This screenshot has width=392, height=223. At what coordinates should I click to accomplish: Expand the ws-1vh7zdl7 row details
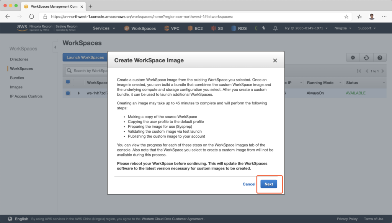[79, 93]
